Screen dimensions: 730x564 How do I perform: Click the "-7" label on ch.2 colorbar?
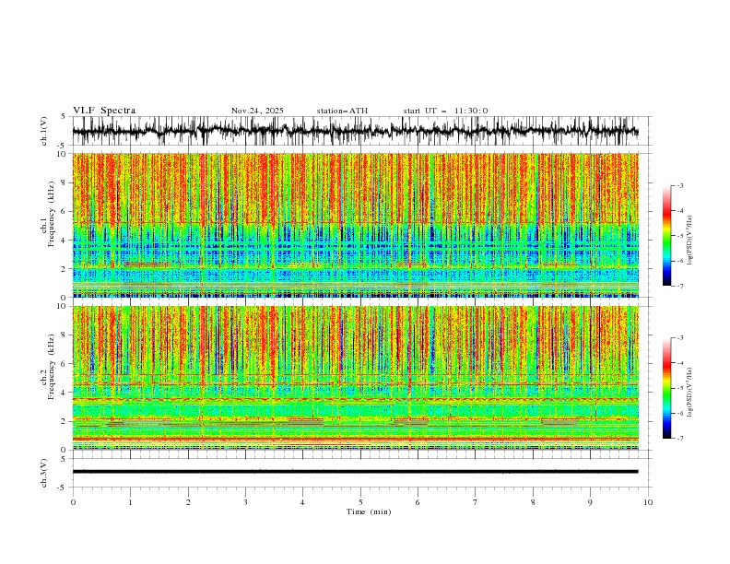(x=679, y=439)
